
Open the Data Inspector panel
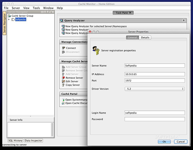[x=33, y=141]
